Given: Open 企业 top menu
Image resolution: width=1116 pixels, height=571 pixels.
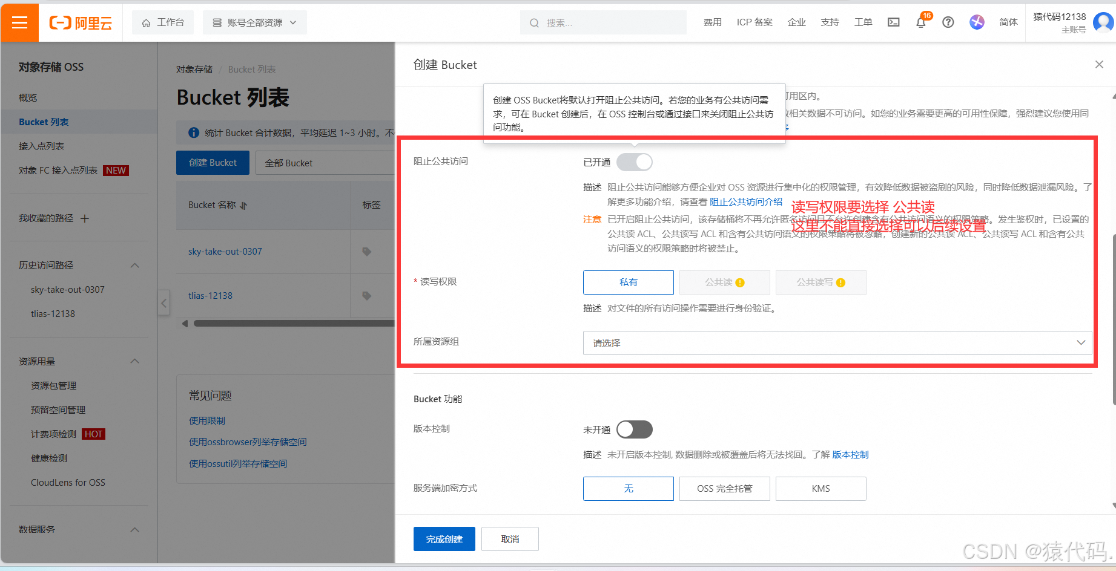Looking at the screenshot, I should pos(796,22).
